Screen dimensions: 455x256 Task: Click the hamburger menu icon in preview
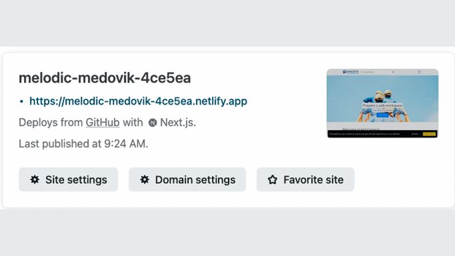click(419, 72)
